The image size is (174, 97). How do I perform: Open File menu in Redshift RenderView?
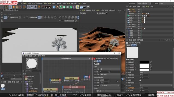(x=2, y=15)
